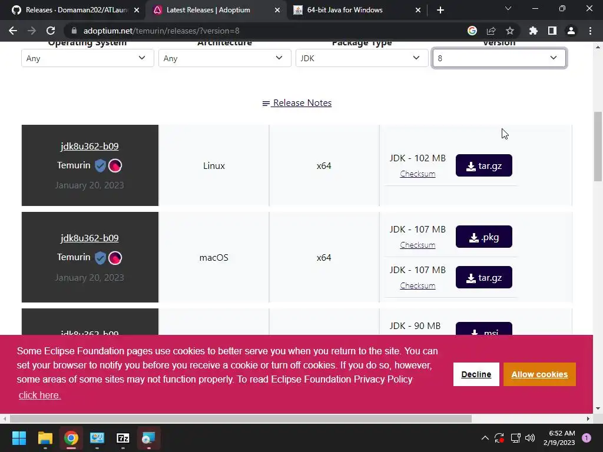Click the Temurin logo badge in Linux row
This screenshot has width=603, height=452.
115,165
